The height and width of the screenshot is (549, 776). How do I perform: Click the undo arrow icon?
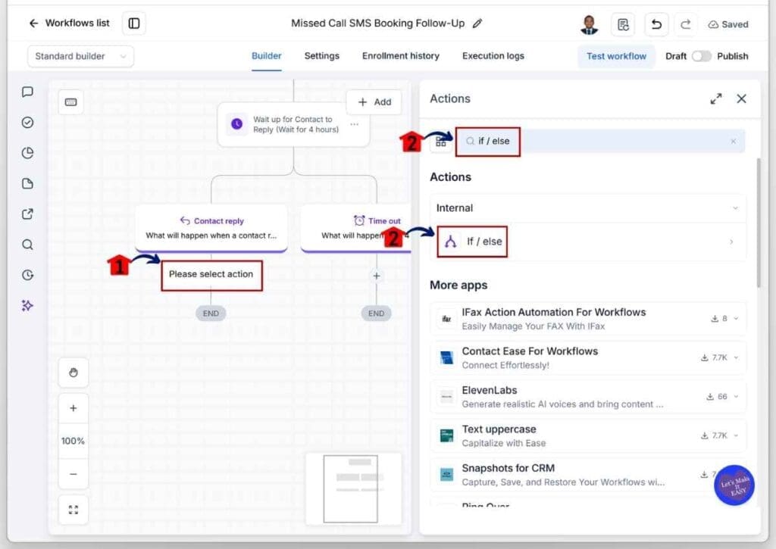point(656,23)
